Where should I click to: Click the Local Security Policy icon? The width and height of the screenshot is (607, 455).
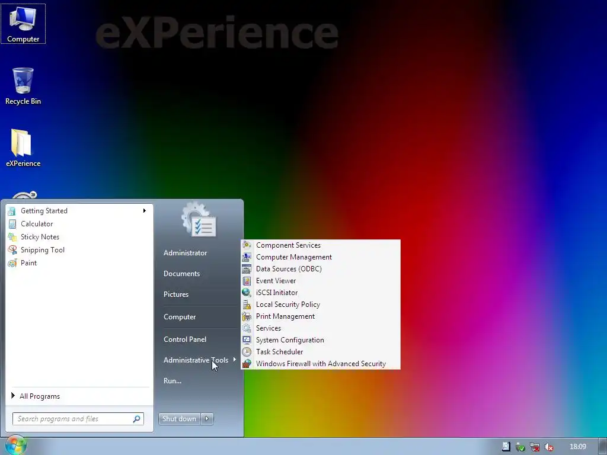pyautogui.click(x=247, y=305)
